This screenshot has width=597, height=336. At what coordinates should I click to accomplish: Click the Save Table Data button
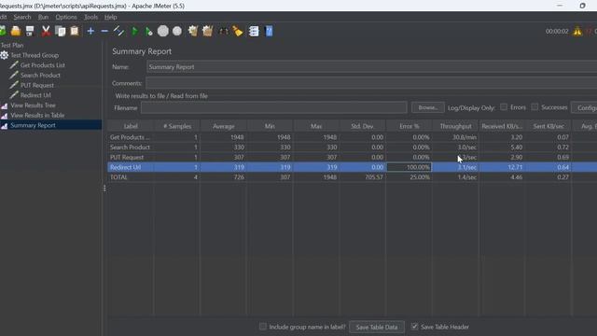pos(377,327)
